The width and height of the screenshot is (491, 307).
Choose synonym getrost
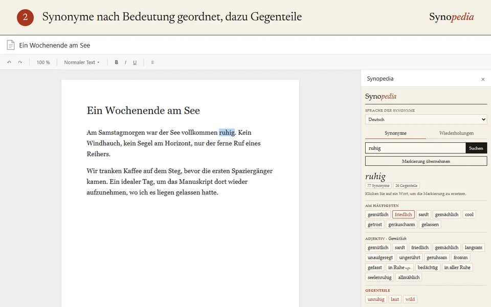pos(374,225)
